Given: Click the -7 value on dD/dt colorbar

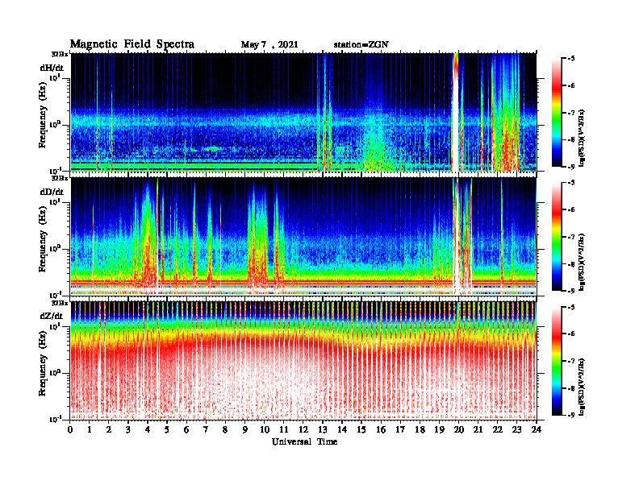Looking at the screenshot, I should pos(571,237).
